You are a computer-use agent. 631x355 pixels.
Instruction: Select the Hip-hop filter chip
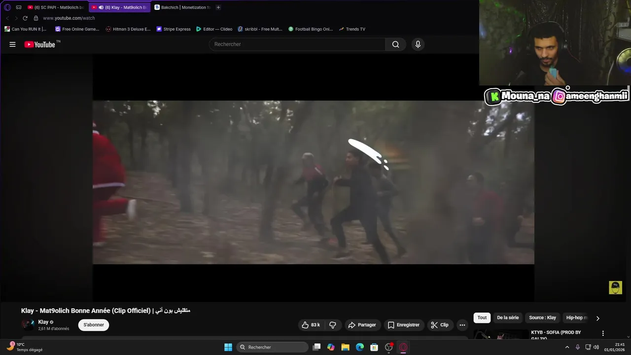pyautogui.click(x=576, y=318)
